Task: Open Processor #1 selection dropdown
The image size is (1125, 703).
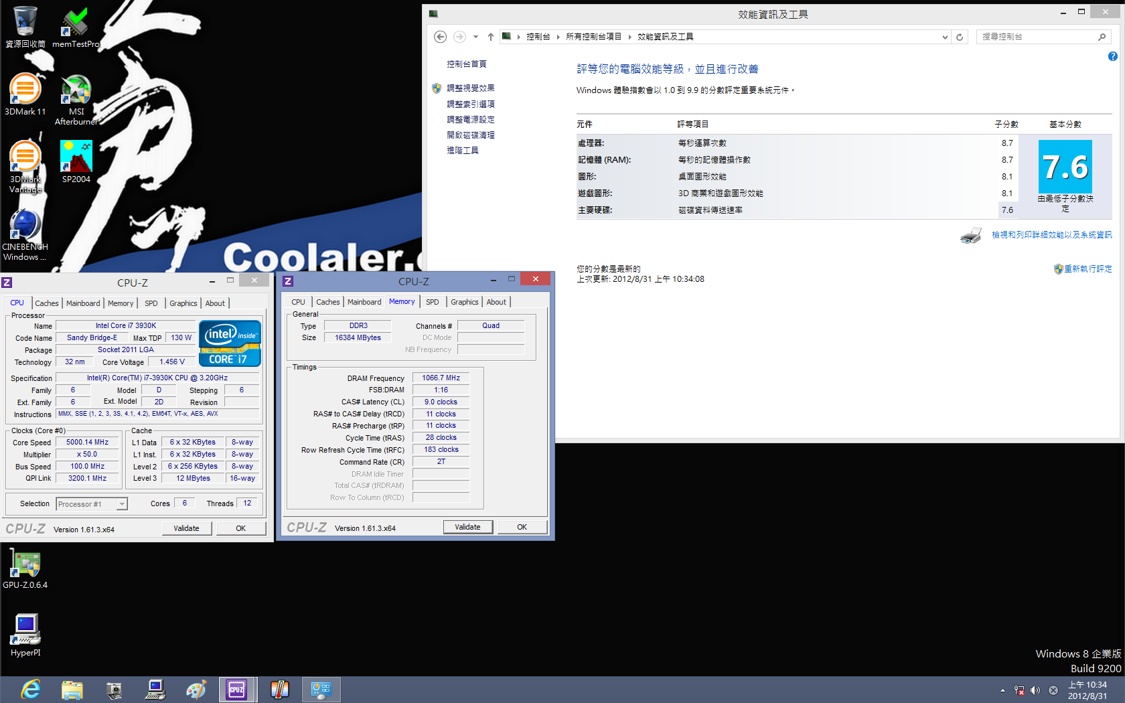Action: tap(122, 504)
